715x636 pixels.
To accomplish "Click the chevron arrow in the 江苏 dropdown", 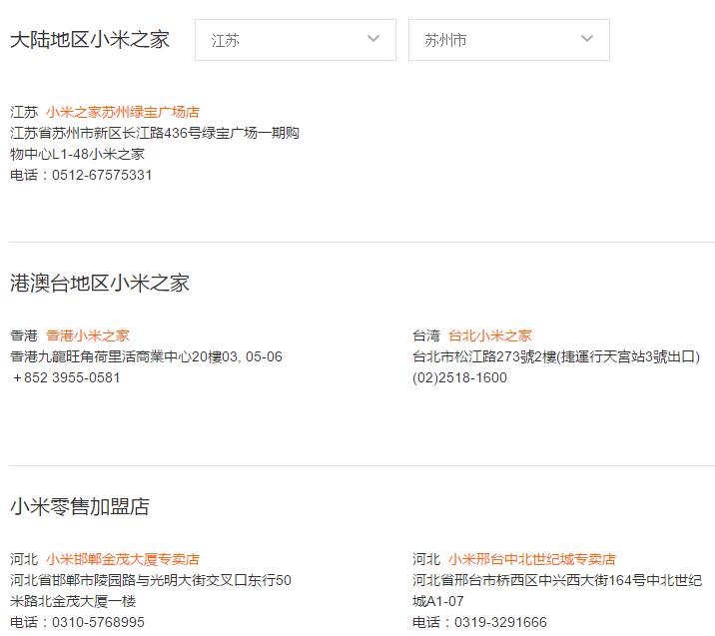I will pyautogui.click(x=373, y=39).
